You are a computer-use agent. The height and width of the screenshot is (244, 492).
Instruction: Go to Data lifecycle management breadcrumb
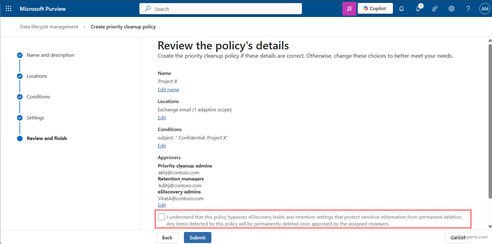click(49, 27)
